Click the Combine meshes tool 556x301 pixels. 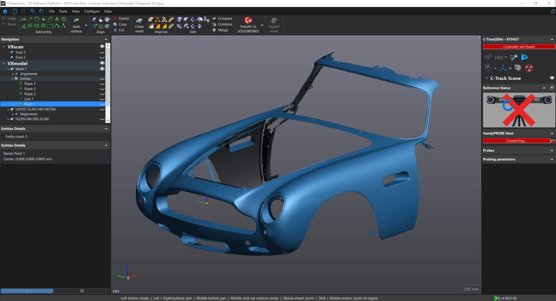(x=222, y=24)
